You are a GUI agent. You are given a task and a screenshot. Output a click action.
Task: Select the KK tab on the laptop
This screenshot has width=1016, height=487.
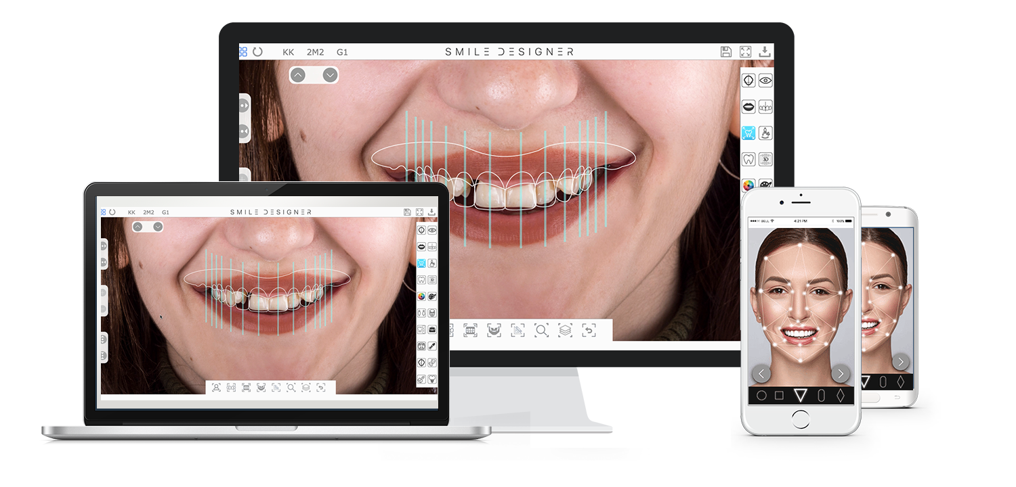[131, 212]
